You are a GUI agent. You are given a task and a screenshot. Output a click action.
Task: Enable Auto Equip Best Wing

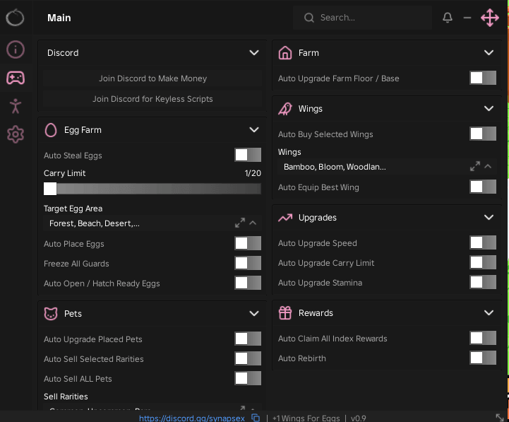tap(483, 187)
